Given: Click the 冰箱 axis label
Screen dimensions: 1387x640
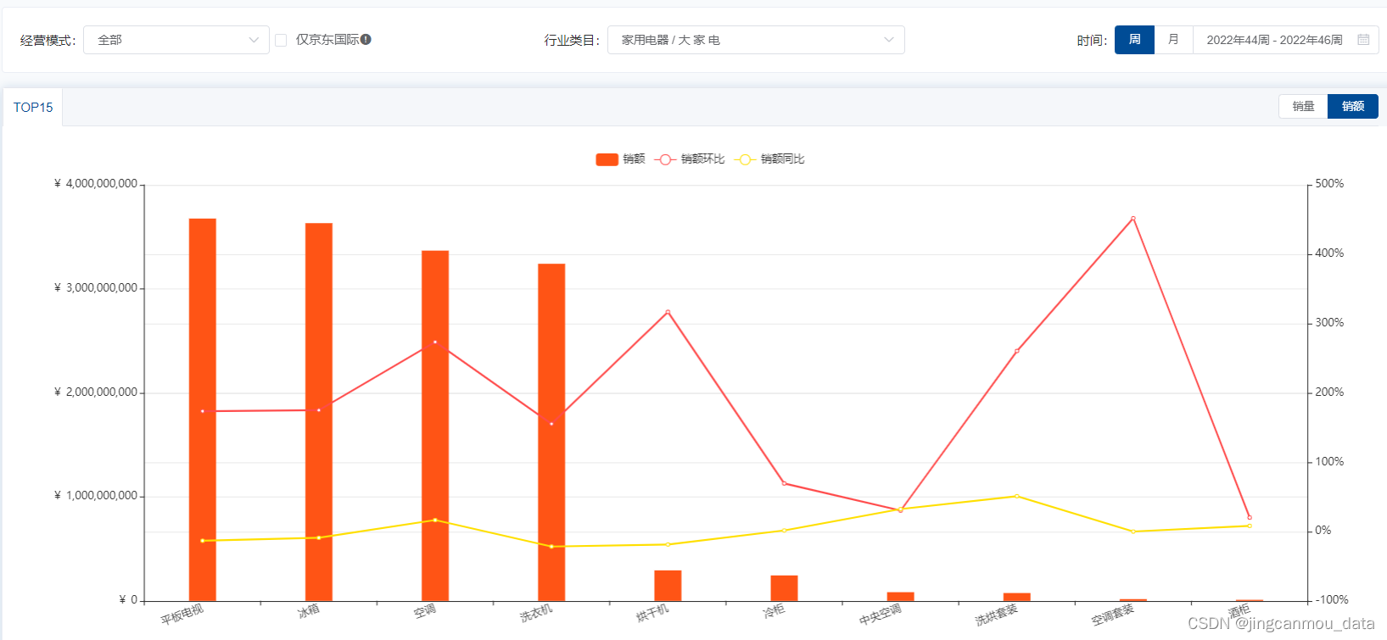Looking at the screenshot, I should (x=309, y=611).
